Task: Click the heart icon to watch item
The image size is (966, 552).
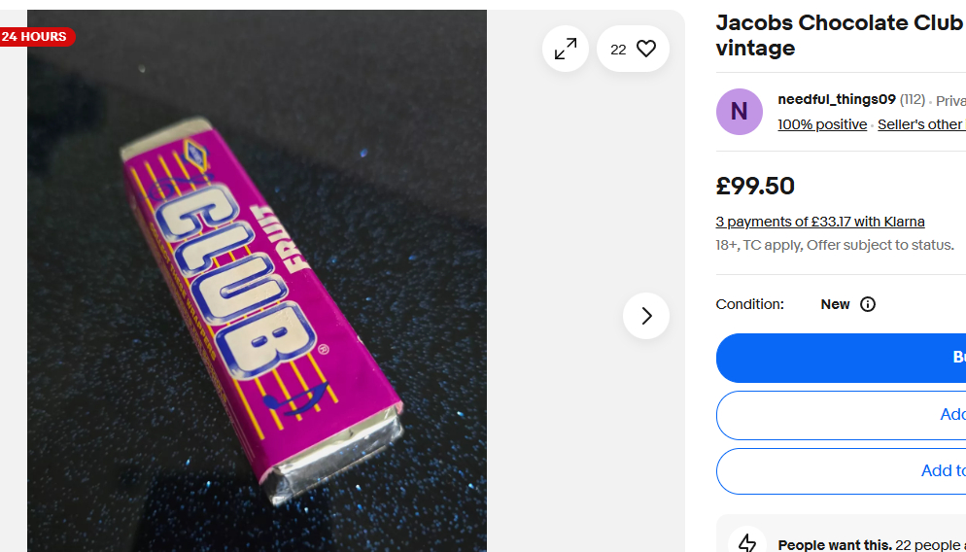Action: click(646, 49)
